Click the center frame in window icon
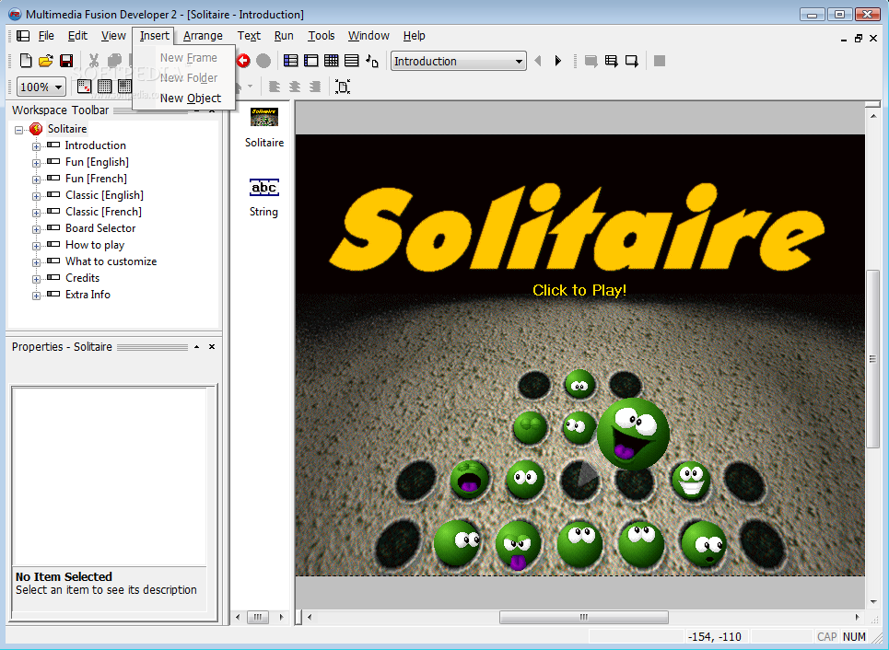889x650 pixels. click(343, 87)
